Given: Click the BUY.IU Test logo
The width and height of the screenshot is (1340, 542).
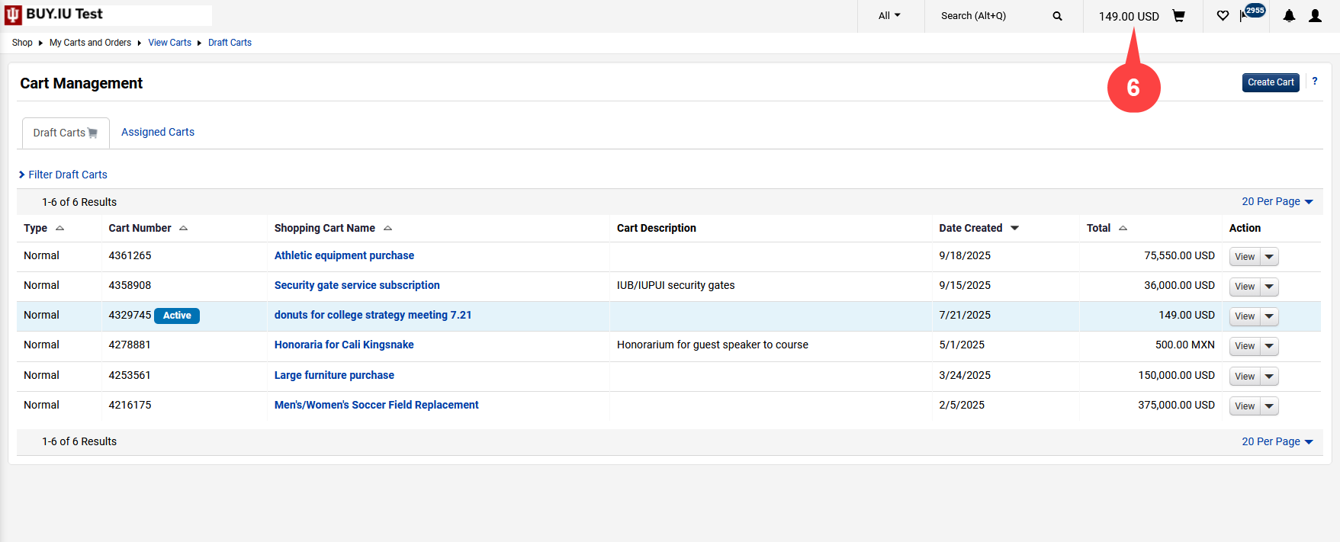Looking at the screenshot, I should click(x=55, y=14).
